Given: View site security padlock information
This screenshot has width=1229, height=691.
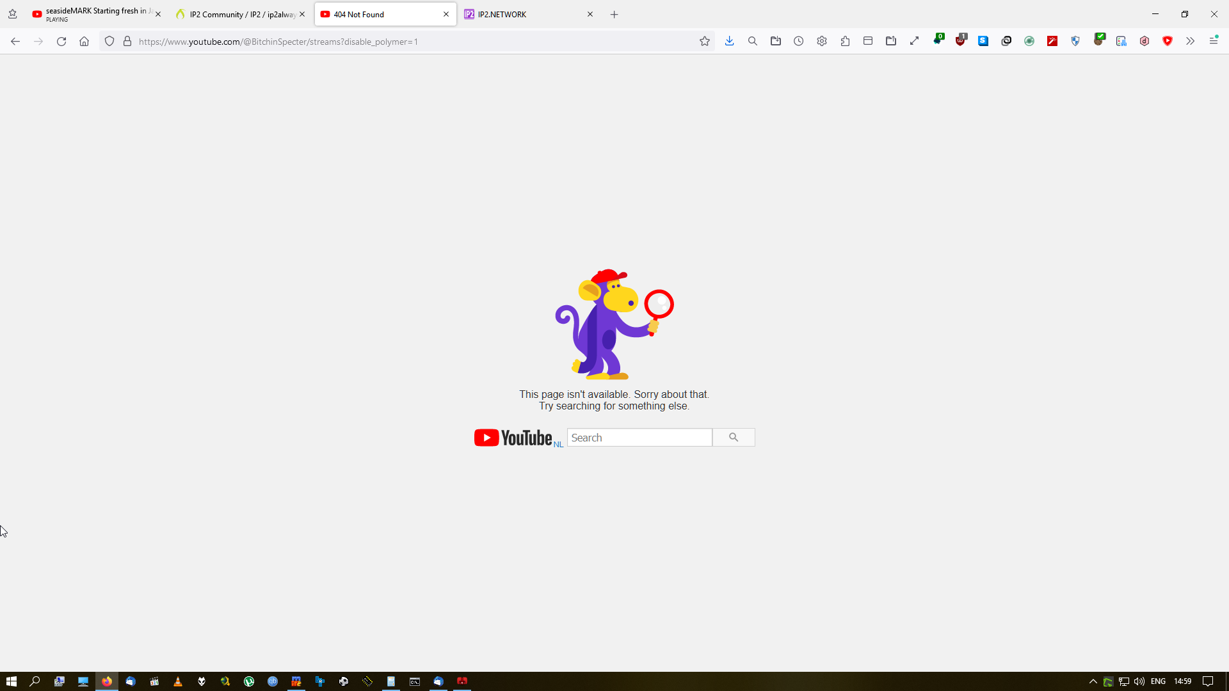Looking at the screenshot, I should tap(127, 42).
